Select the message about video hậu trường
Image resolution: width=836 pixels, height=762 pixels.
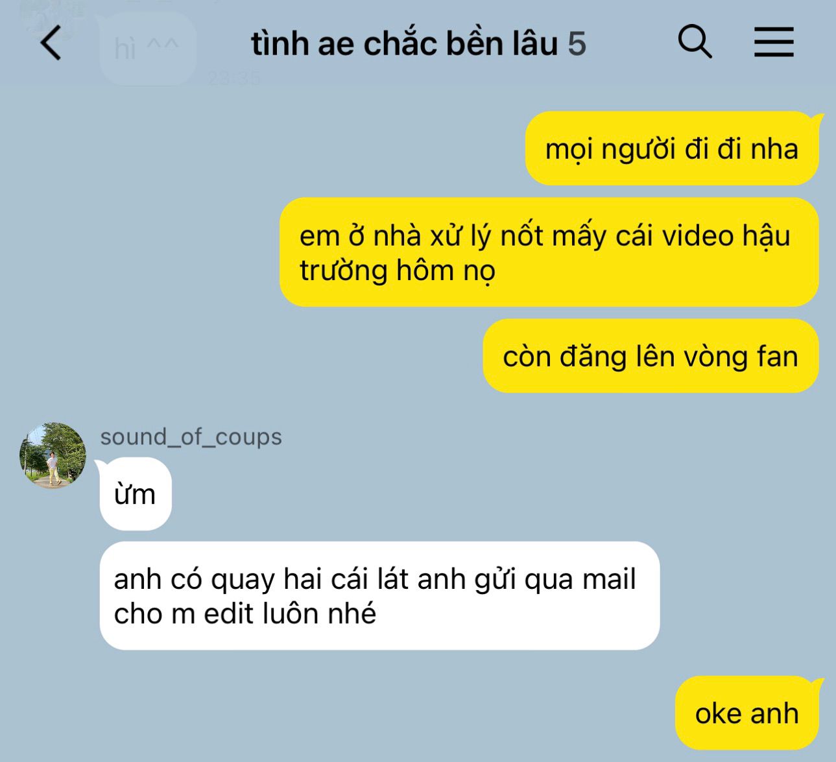pyautogui.click(x=549, y=252)
